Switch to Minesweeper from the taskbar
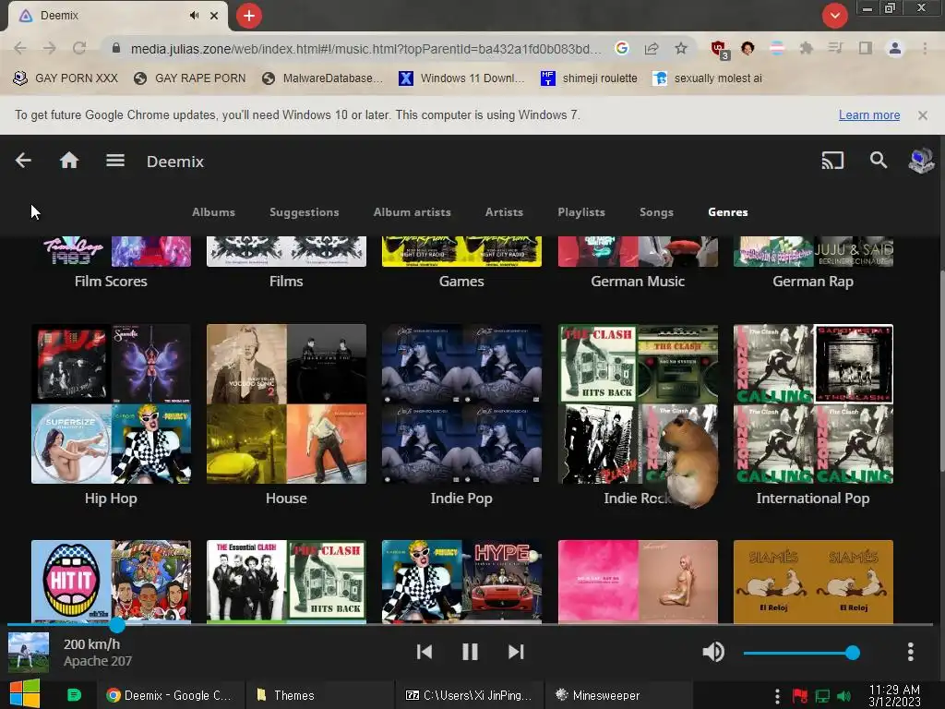 pos(618,695)
